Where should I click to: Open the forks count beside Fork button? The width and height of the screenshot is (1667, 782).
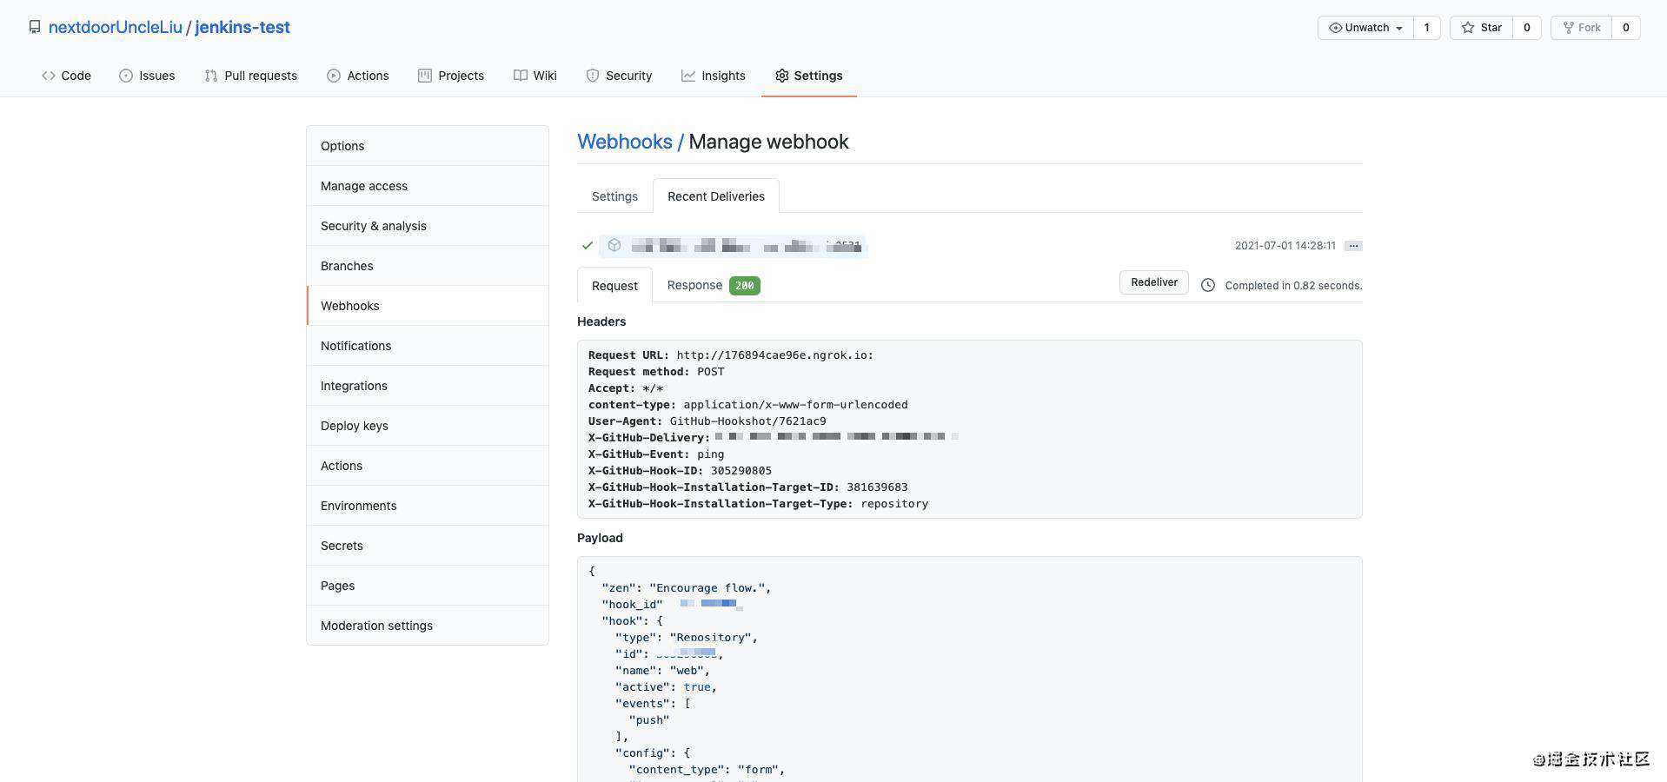tap(1626, 28)
